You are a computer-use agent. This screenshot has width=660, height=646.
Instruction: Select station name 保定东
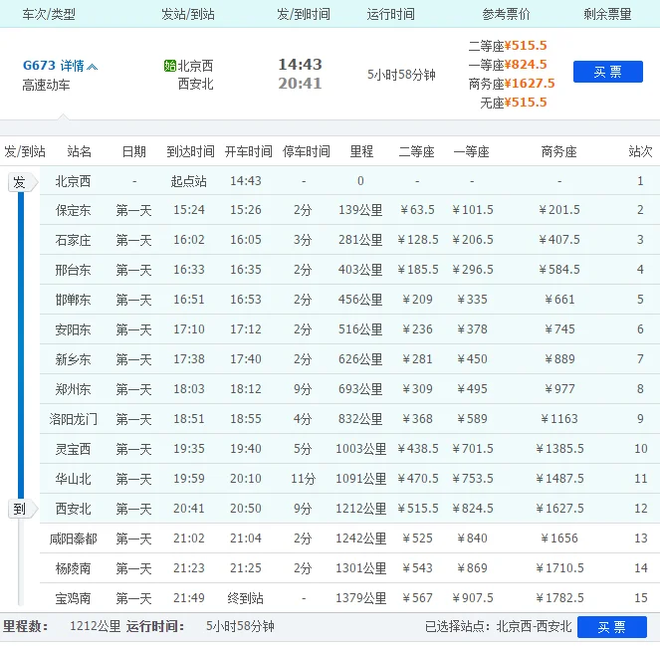pyautogui.click(x=73, y=210)
